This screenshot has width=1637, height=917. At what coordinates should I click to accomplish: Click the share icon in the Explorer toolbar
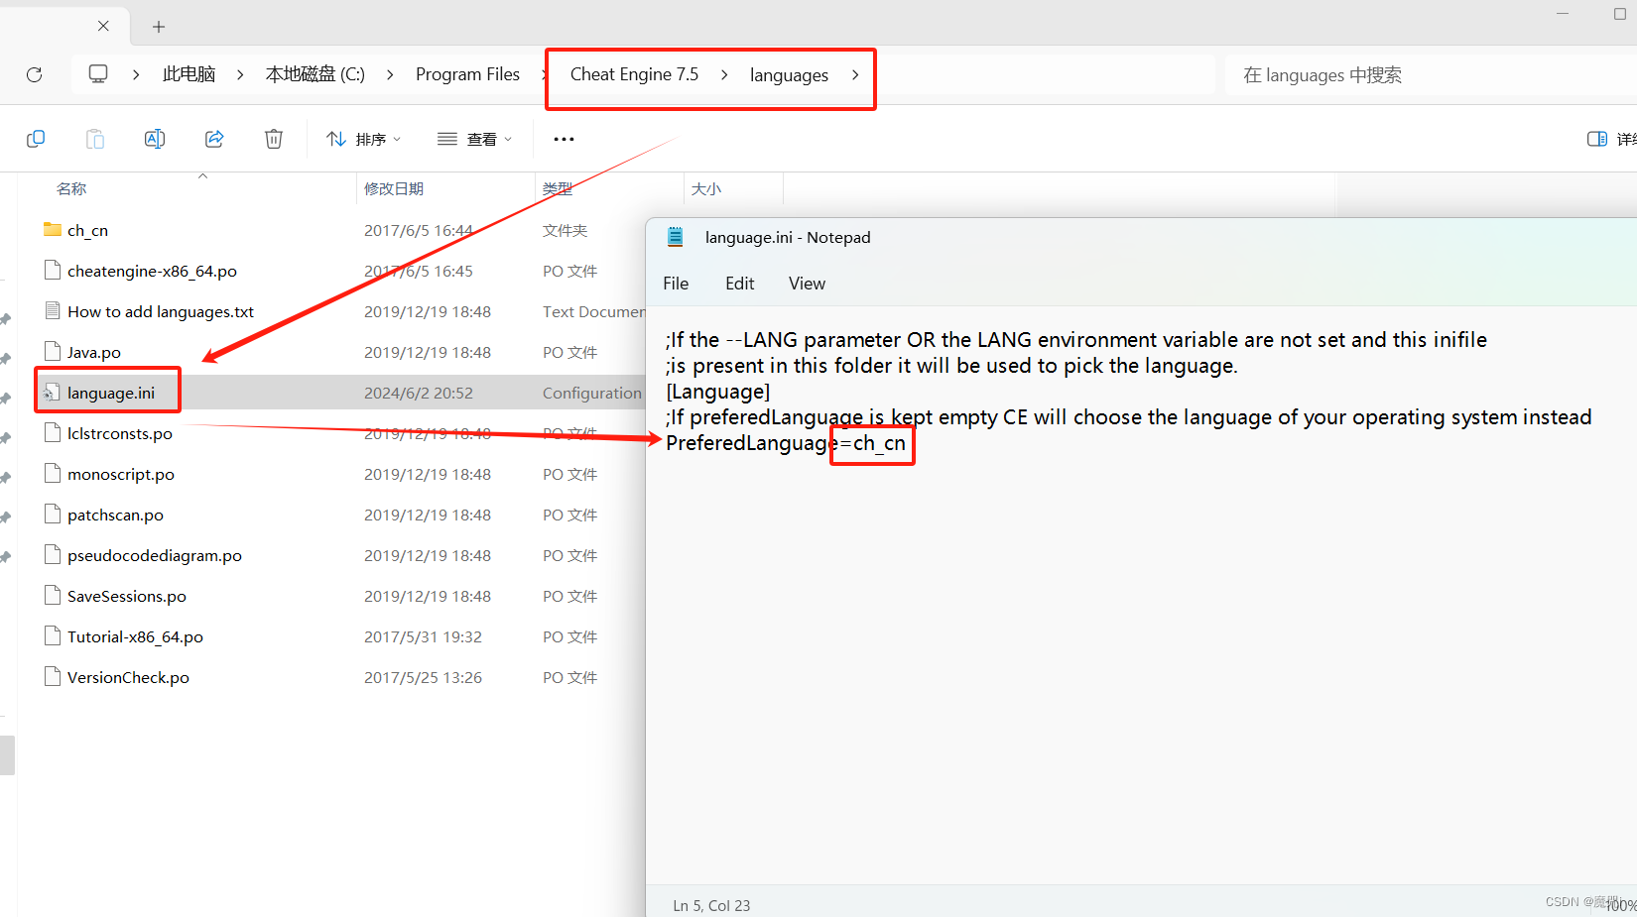tap(214, 139)
